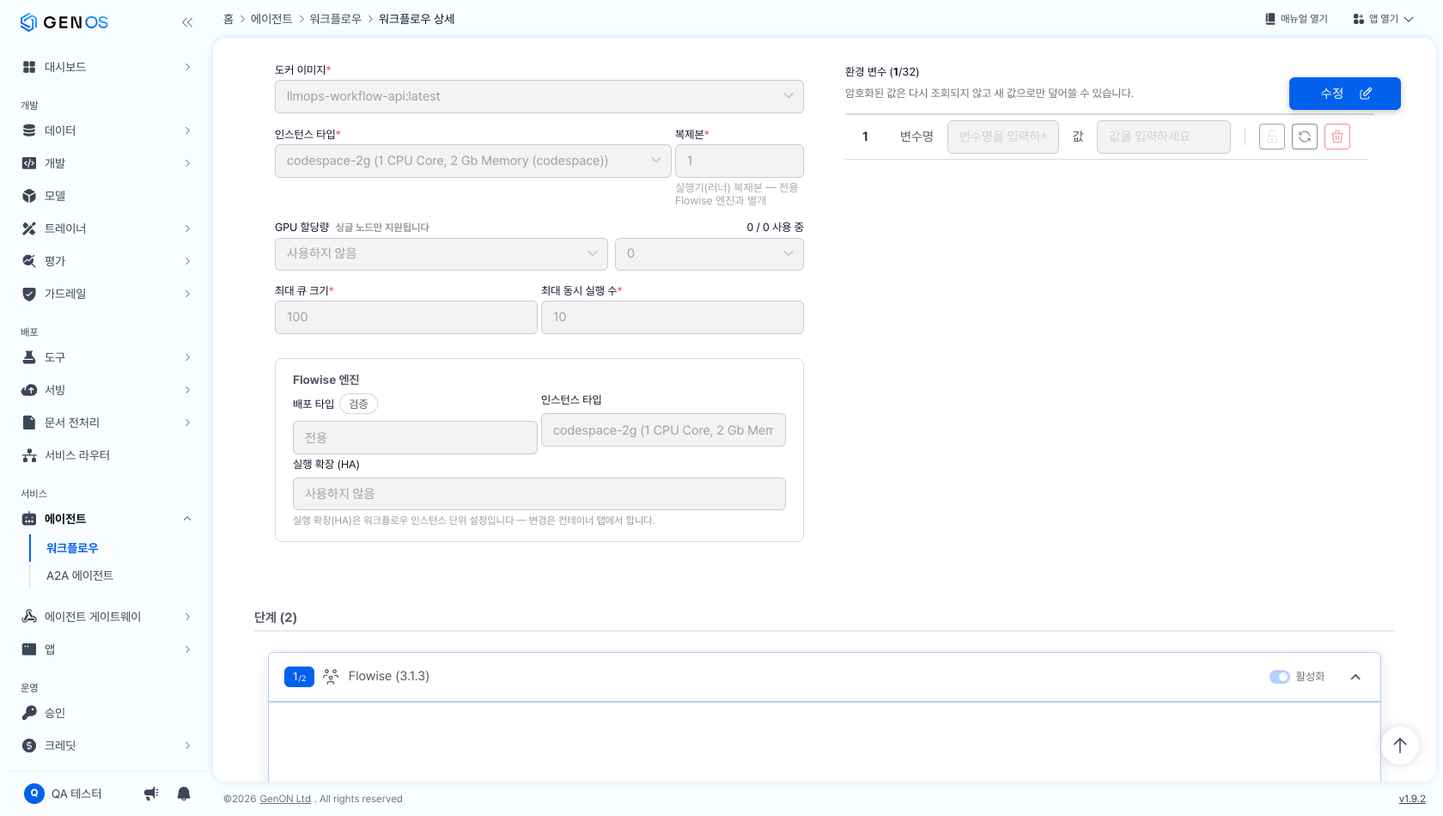Viewport: 1443px width, 816px height.
Task: Click the Flowise step agents icon
Action: tap(331, 677)
